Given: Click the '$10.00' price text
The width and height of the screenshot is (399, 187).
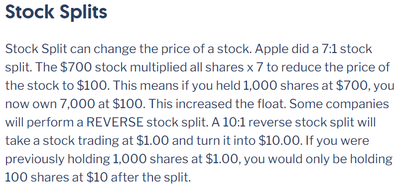Looking at the screenshot, I should 278,141.
